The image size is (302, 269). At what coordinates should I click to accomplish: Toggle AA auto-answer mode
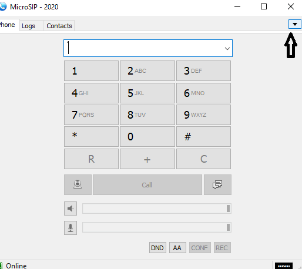(177, 248)
